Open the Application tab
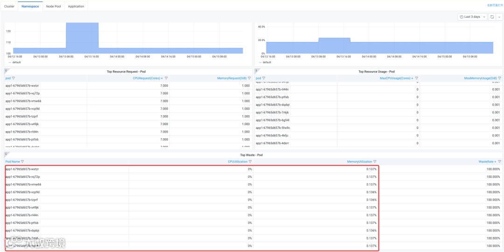The image size is (504, 252). coord(76,7)
